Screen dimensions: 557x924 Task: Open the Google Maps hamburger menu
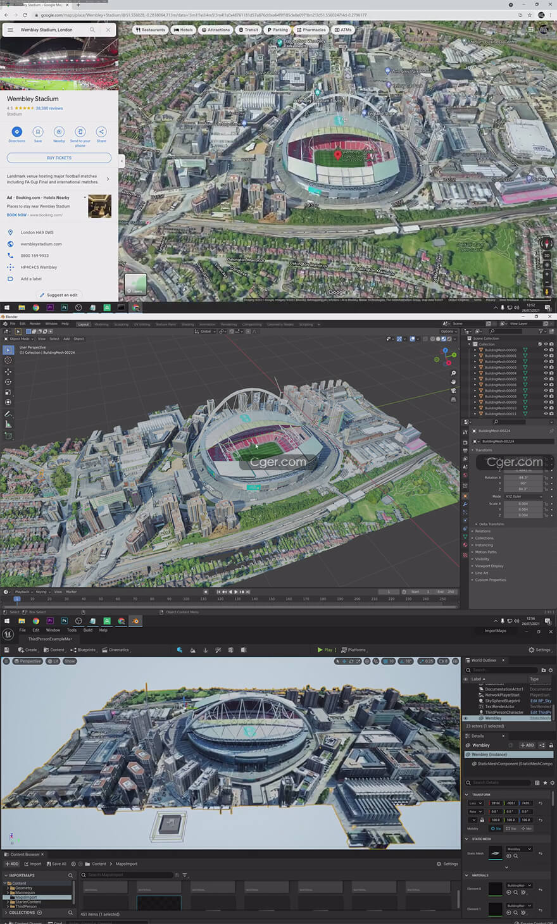click(10, 30)
